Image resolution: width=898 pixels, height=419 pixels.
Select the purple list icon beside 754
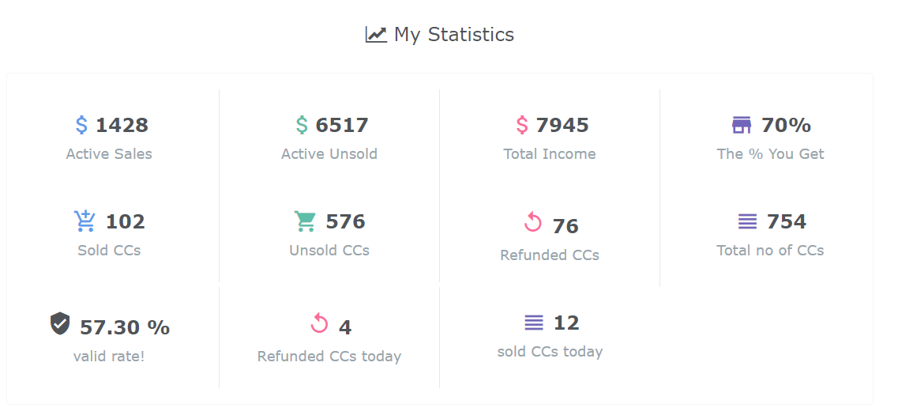point(747,221)
